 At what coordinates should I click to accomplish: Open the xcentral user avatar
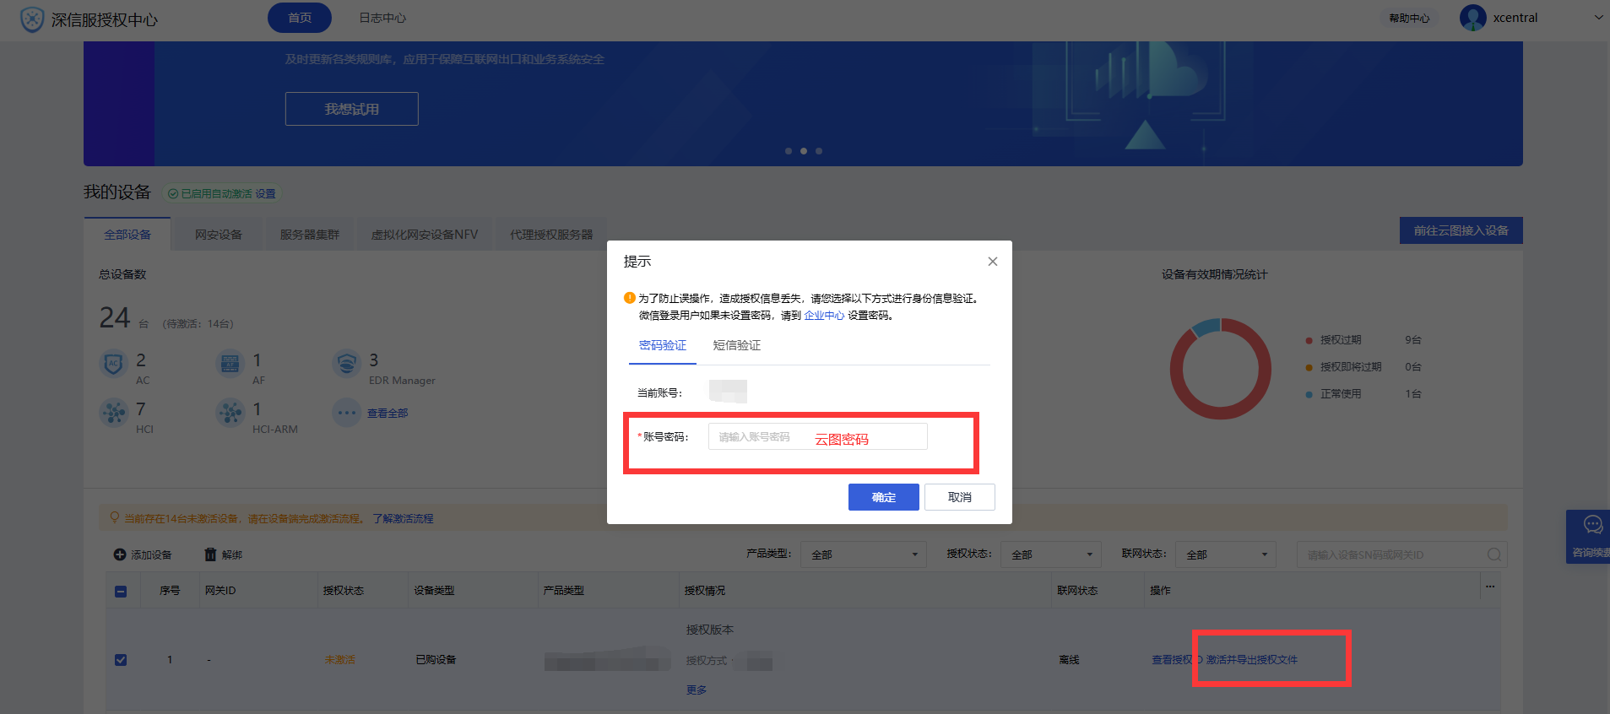[1472, 18]
